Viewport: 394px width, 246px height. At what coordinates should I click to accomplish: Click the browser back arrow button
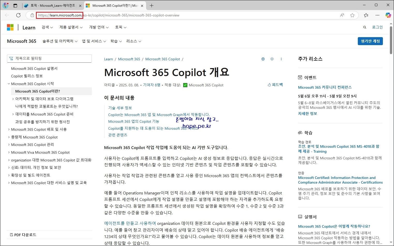tap(7, 15)
